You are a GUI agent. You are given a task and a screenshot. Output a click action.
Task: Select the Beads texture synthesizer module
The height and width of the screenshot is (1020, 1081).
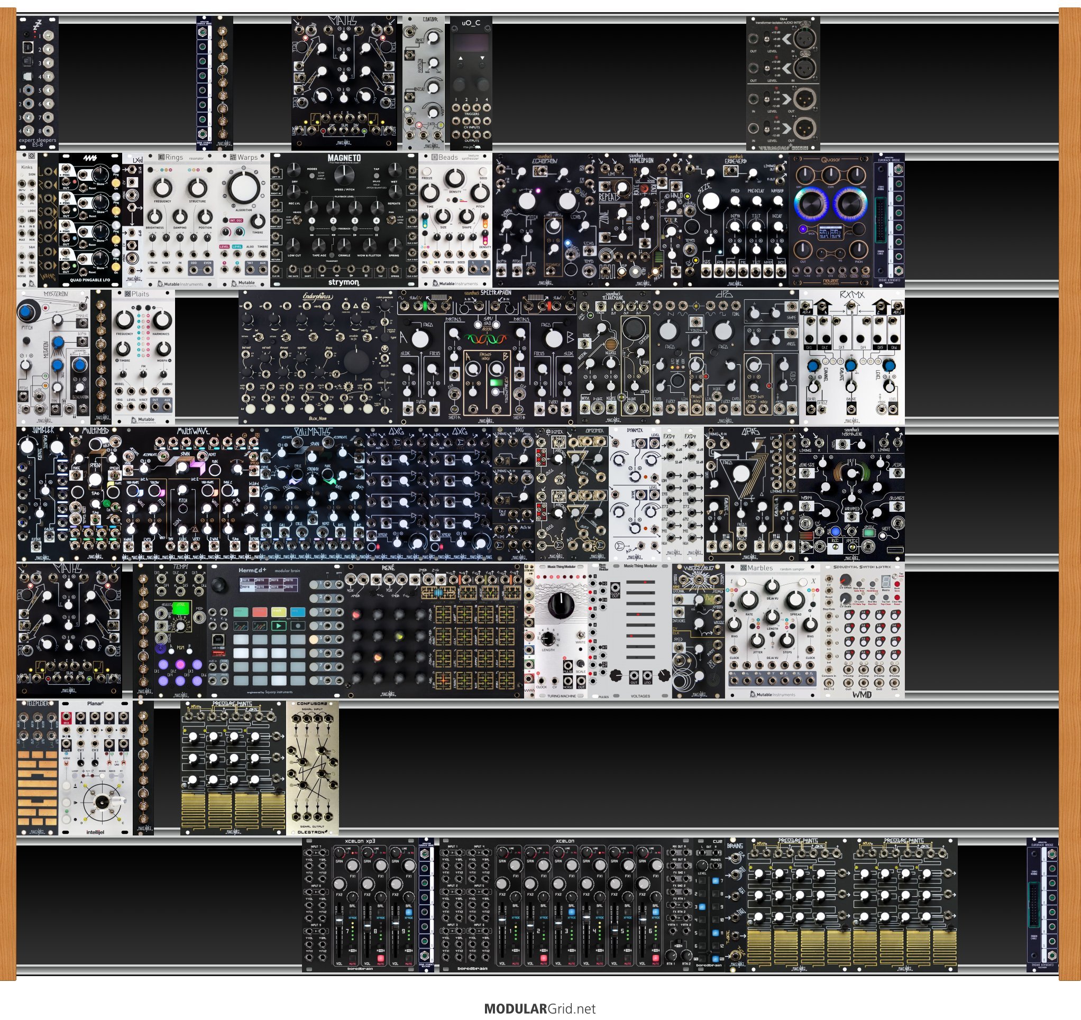pyautogui.click(x=456, y=219)
